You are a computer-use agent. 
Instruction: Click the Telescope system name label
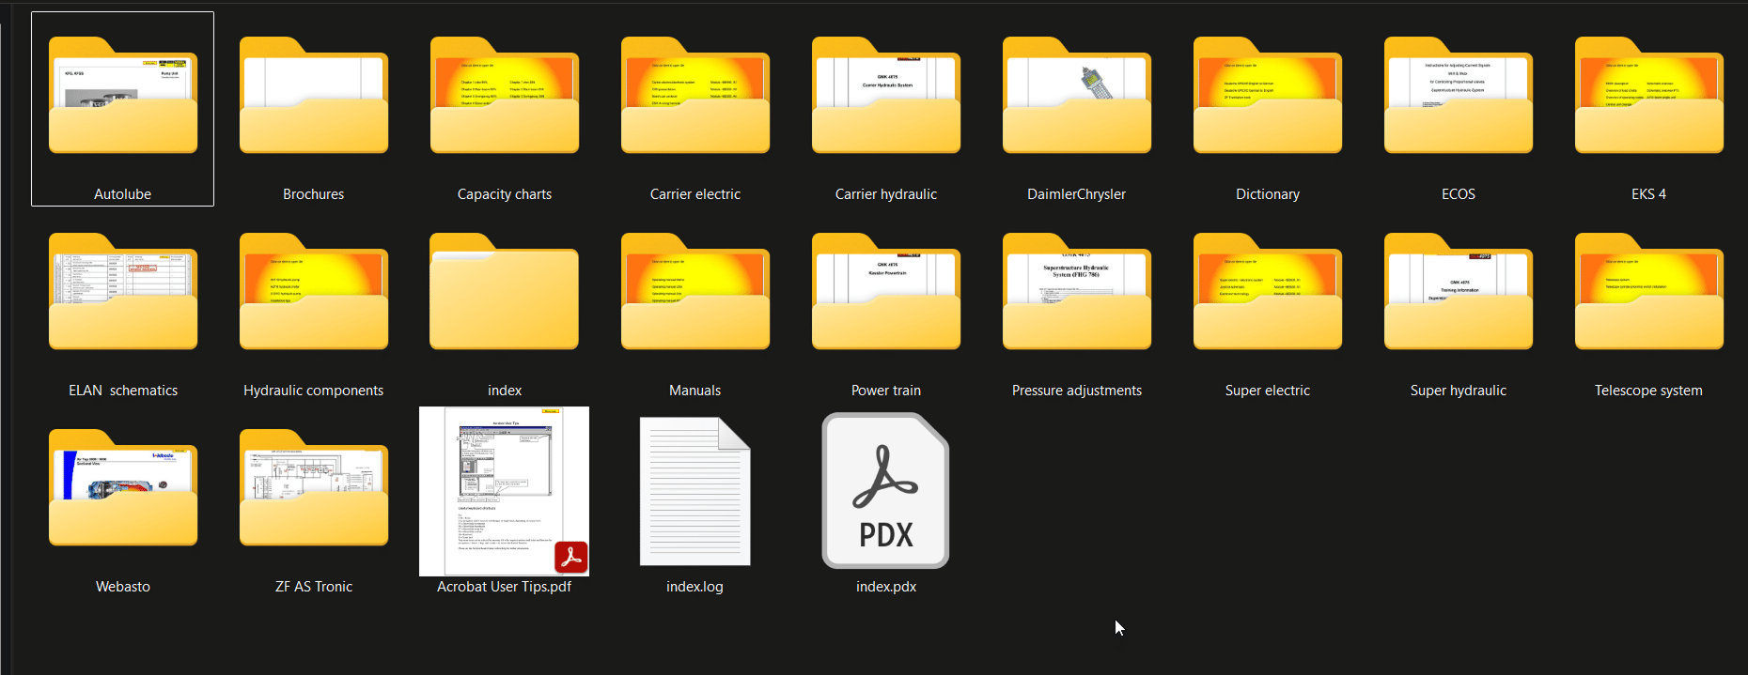1649,391
